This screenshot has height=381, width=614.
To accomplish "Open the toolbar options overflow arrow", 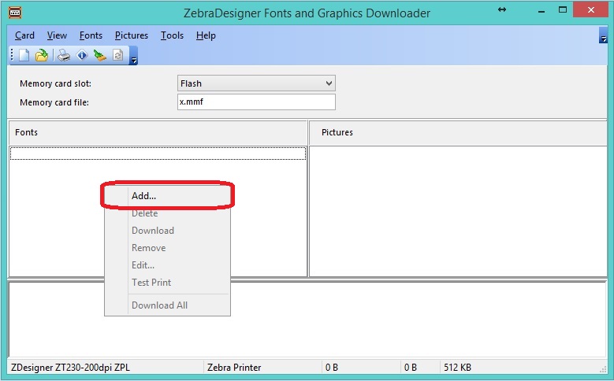I will pyautogui.click(x=133, y=56).
